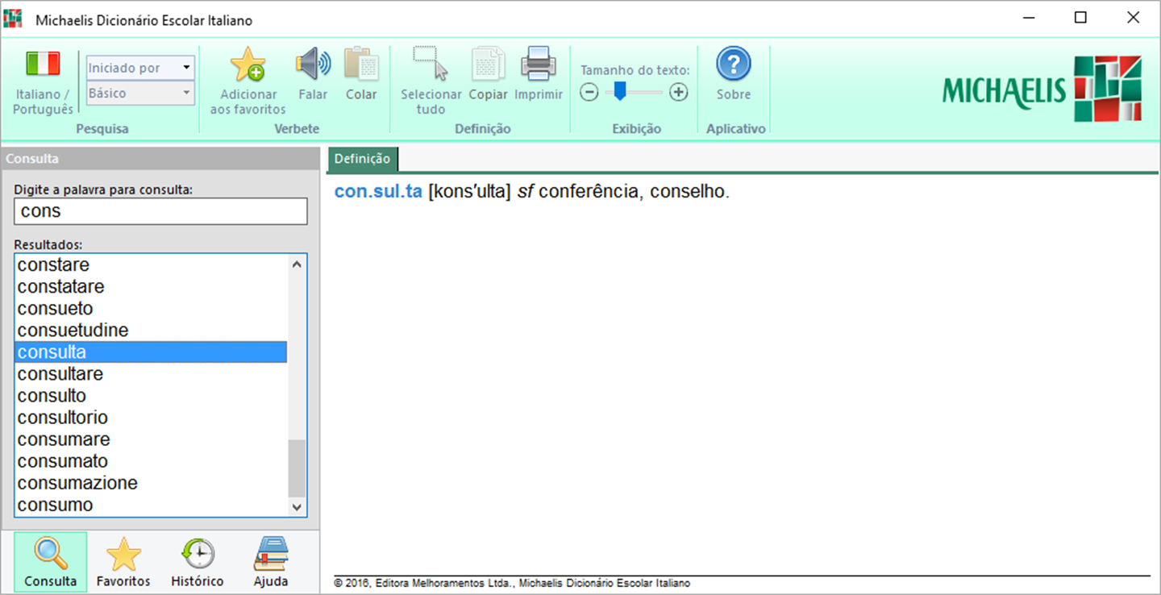The width and height of the screenshot is (1161, 595).
Task: Click the results list scrollbar thumb
Action: 297,468
